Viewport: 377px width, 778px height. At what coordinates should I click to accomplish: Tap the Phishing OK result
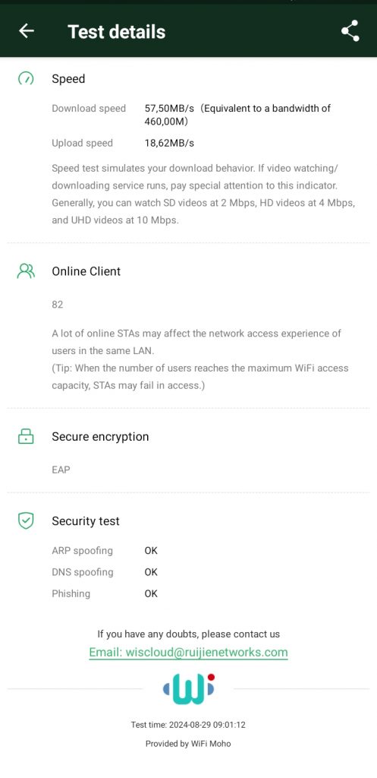[x=151, y=593]
